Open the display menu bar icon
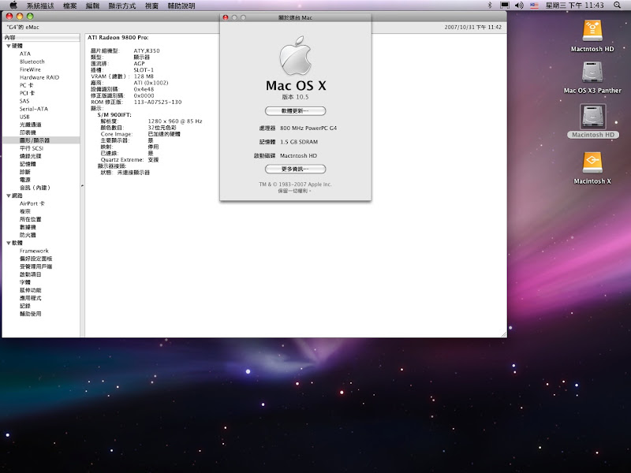 (505, 6)
